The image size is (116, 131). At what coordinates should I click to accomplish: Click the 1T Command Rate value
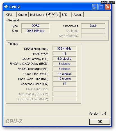[x=64, y=84]
